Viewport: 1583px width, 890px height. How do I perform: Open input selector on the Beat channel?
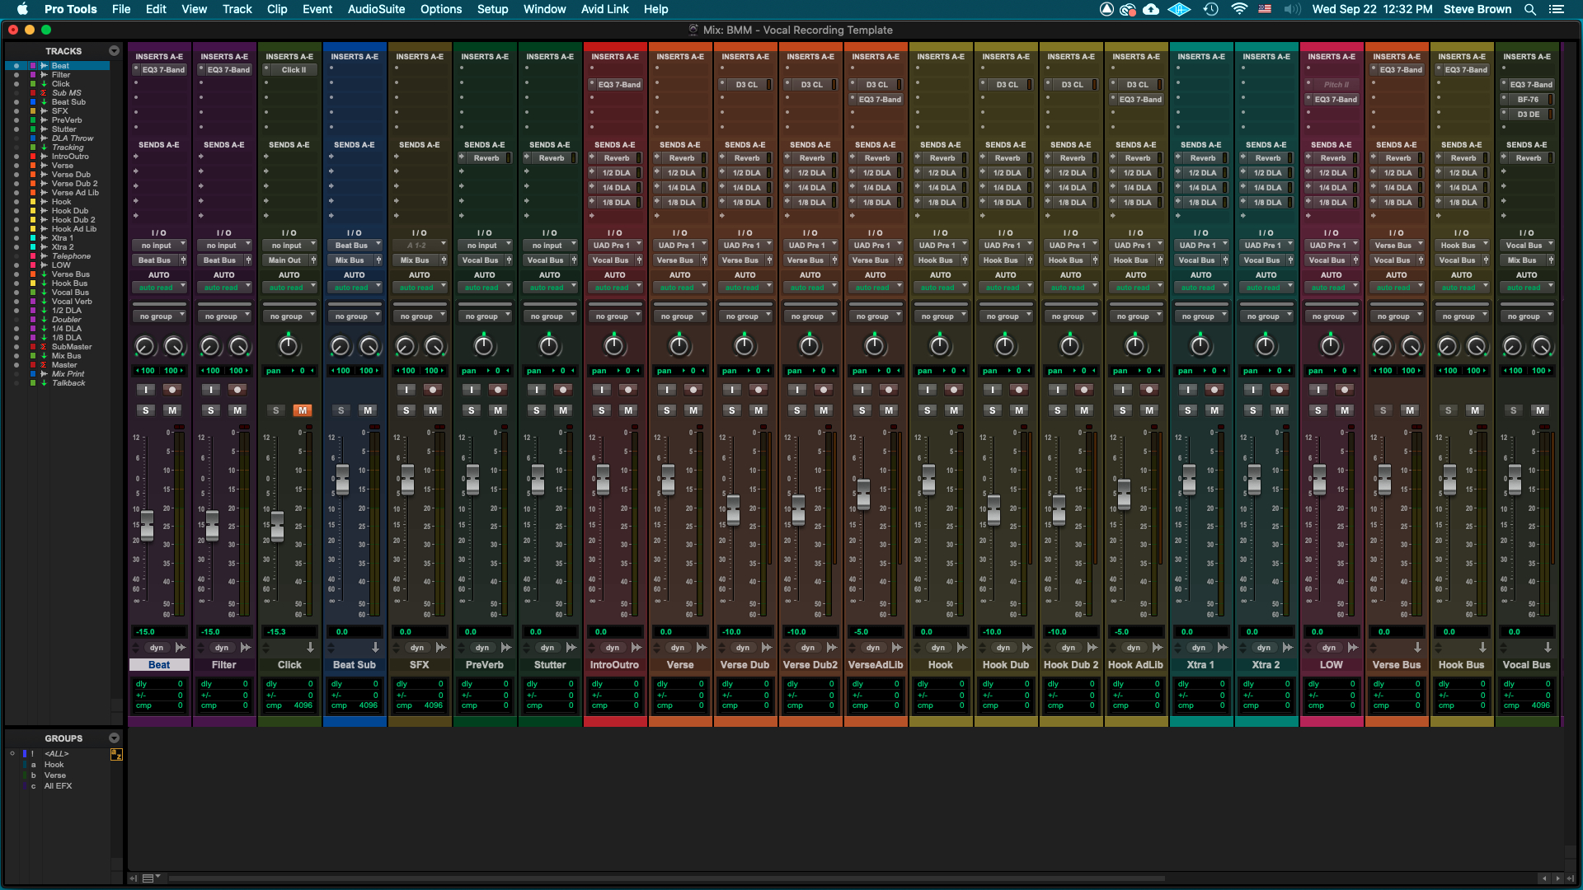(x=159, y=246)
